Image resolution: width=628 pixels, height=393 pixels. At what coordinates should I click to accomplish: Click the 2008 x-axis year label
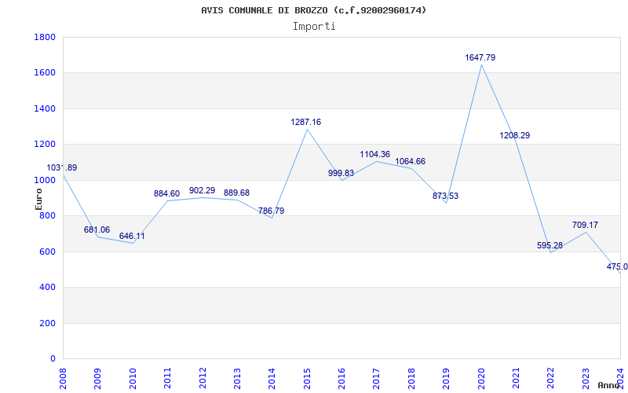pos(63,378)
